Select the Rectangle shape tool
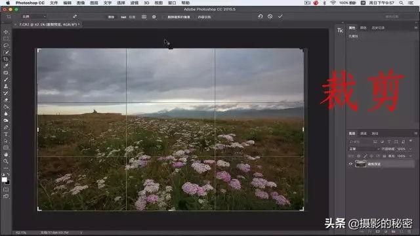 (6, 147)
